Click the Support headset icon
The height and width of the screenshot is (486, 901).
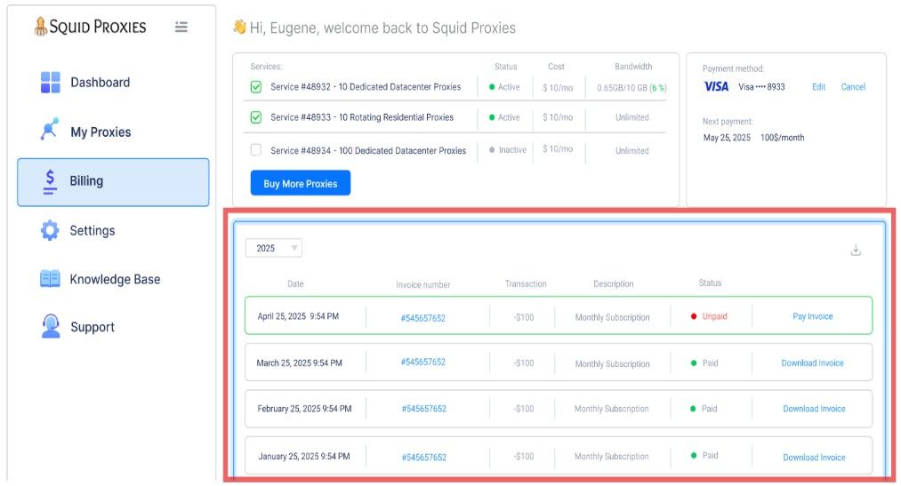pyautogui.click(x=51, y=326)
